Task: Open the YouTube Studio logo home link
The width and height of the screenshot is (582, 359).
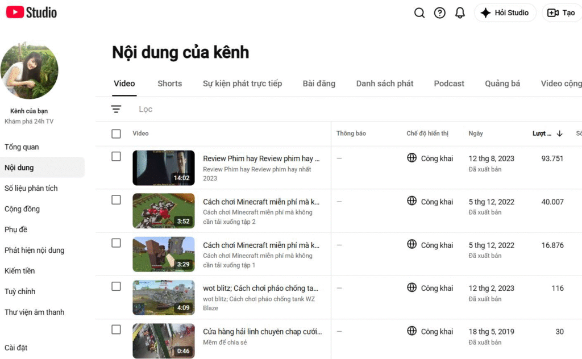Action: pyautogui.click(x=32, y=12)
